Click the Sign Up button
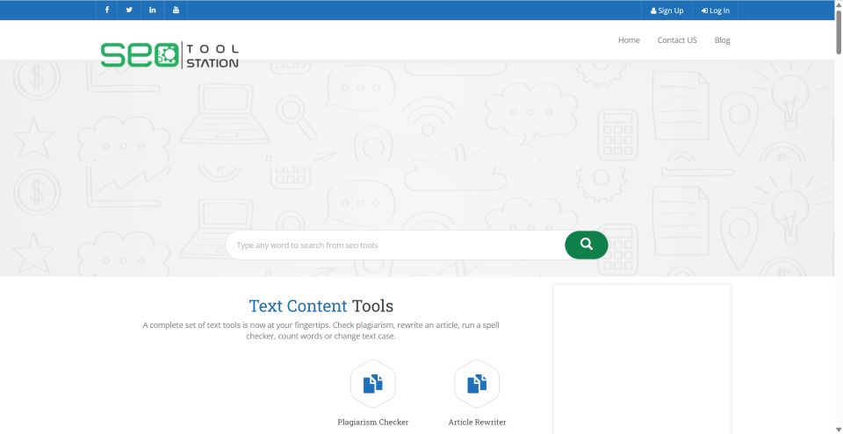The width and height of the screenshot is (843, 434). (666, 11)
